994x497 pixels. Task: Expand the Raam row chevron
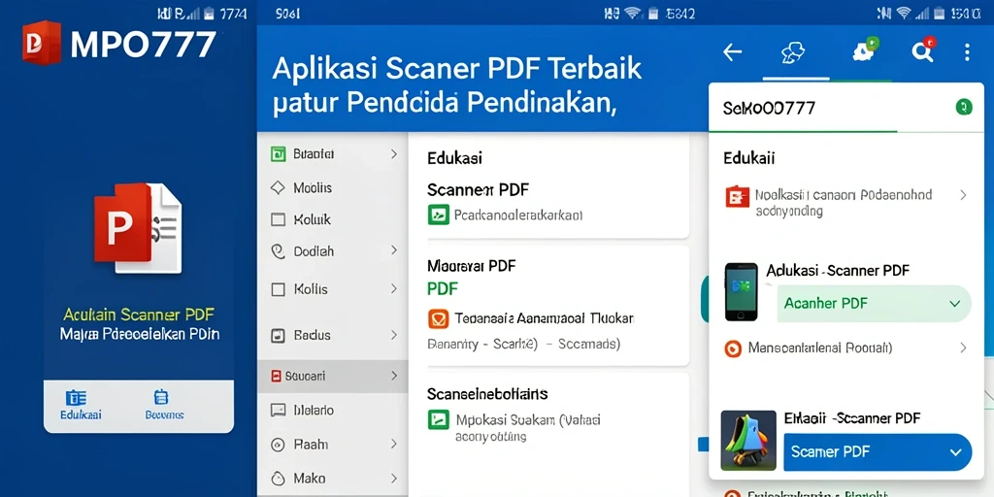click(x=394, y=444)
